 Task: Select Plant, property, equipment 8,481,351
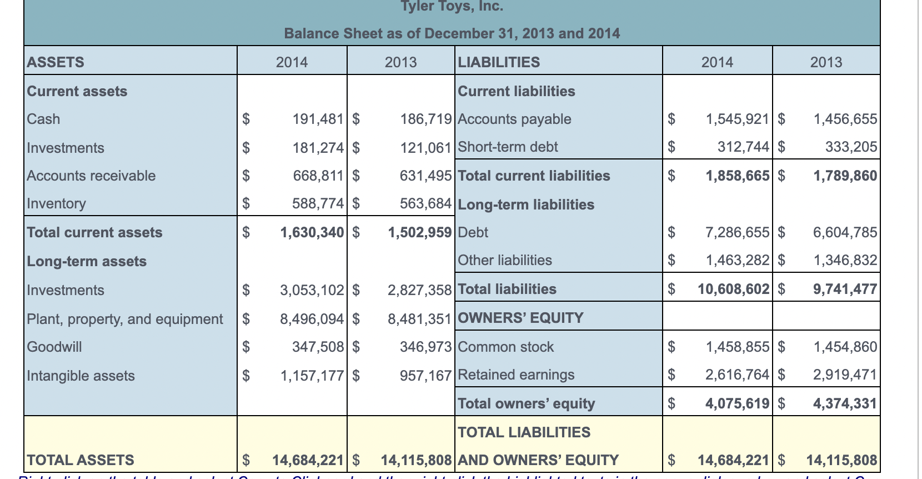[x=420, y=320]
